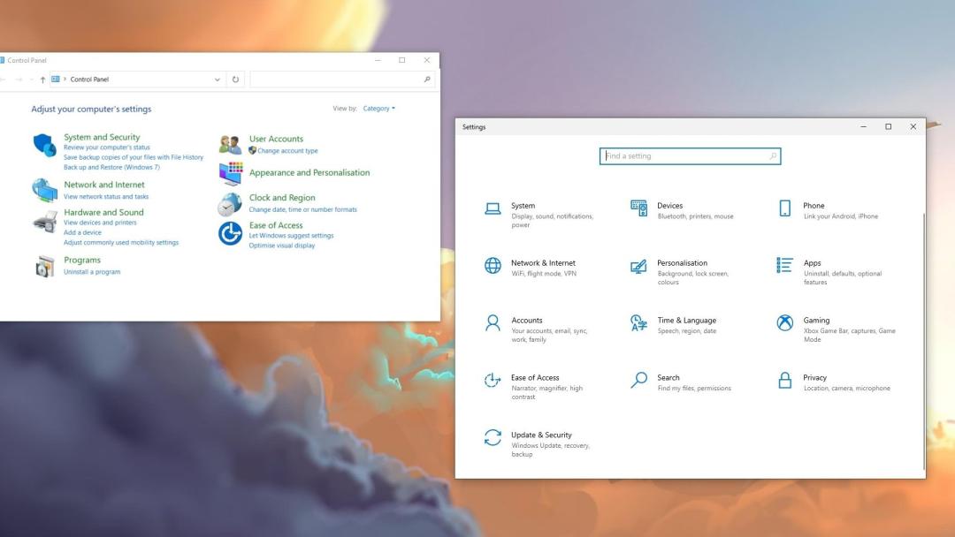Open System laptop icon in Settings

click(x=493, y=209)
